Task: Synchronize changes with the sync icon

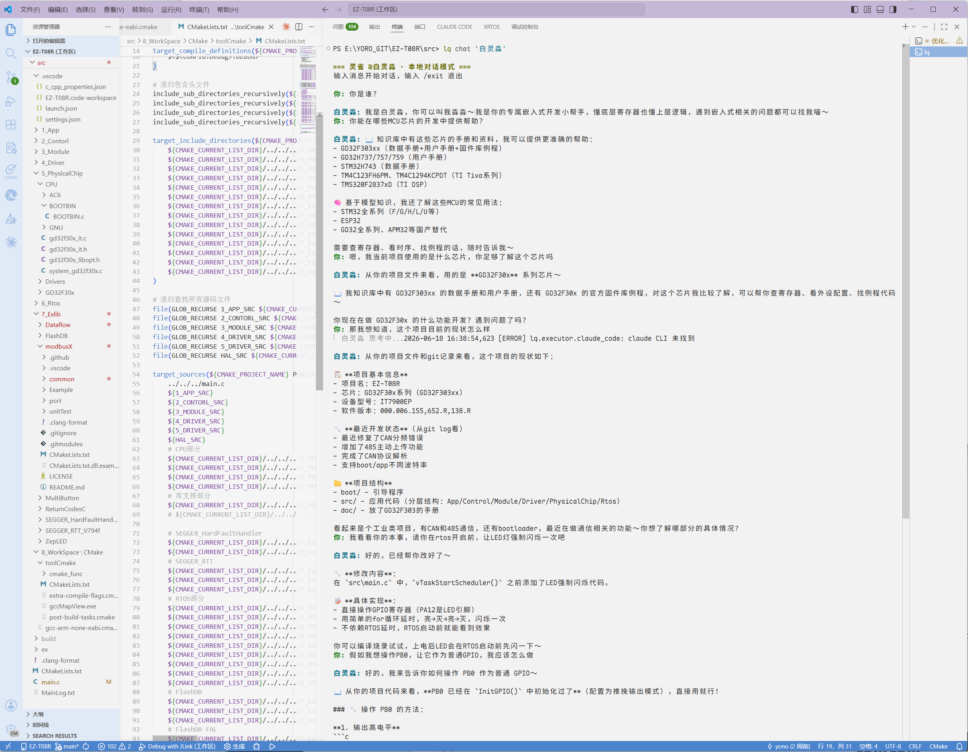Action: click(x=86, y=746)
